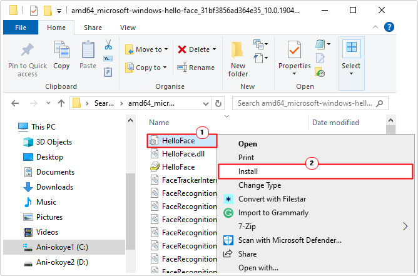
Task: Open 3D Objects in navigation pane
Action: click(x=48, y=142)
